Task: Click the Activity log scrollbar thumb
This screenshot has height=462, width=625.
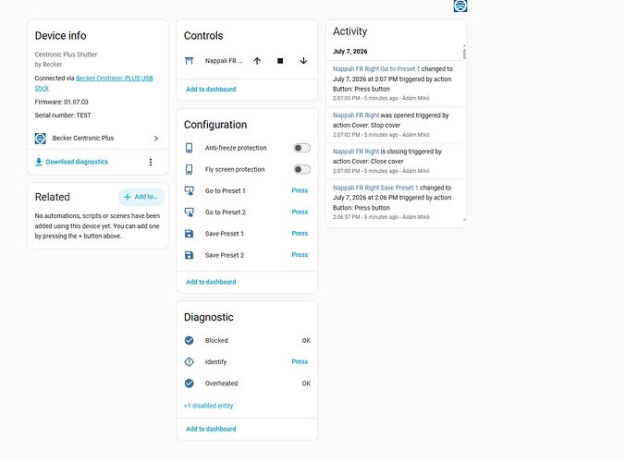Action: click(x=464, y=54)
